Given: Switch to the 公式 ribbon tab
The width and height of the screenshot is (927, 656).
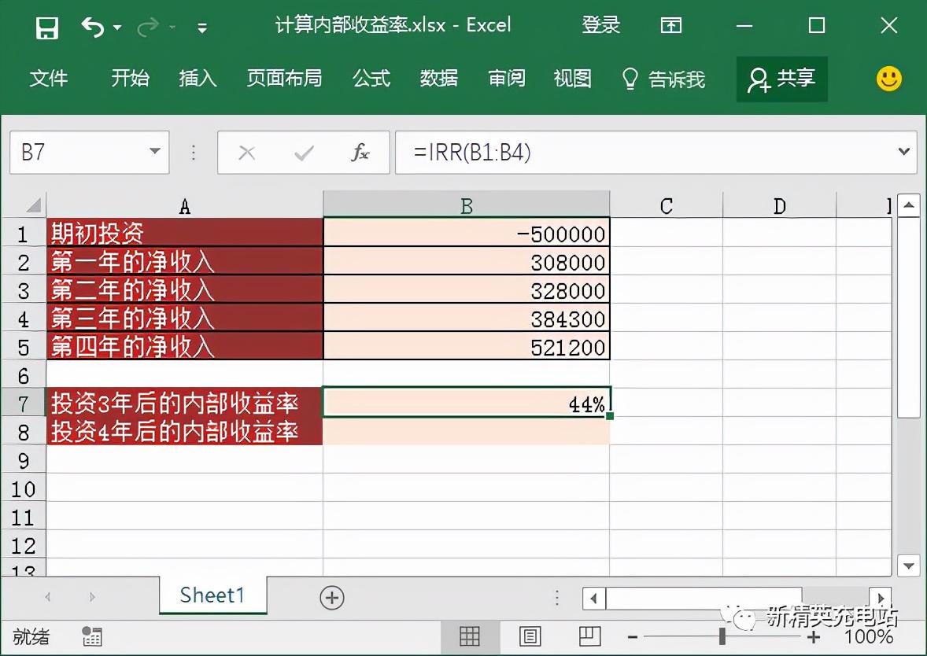Looking at the screenshot, I should 371,79.
